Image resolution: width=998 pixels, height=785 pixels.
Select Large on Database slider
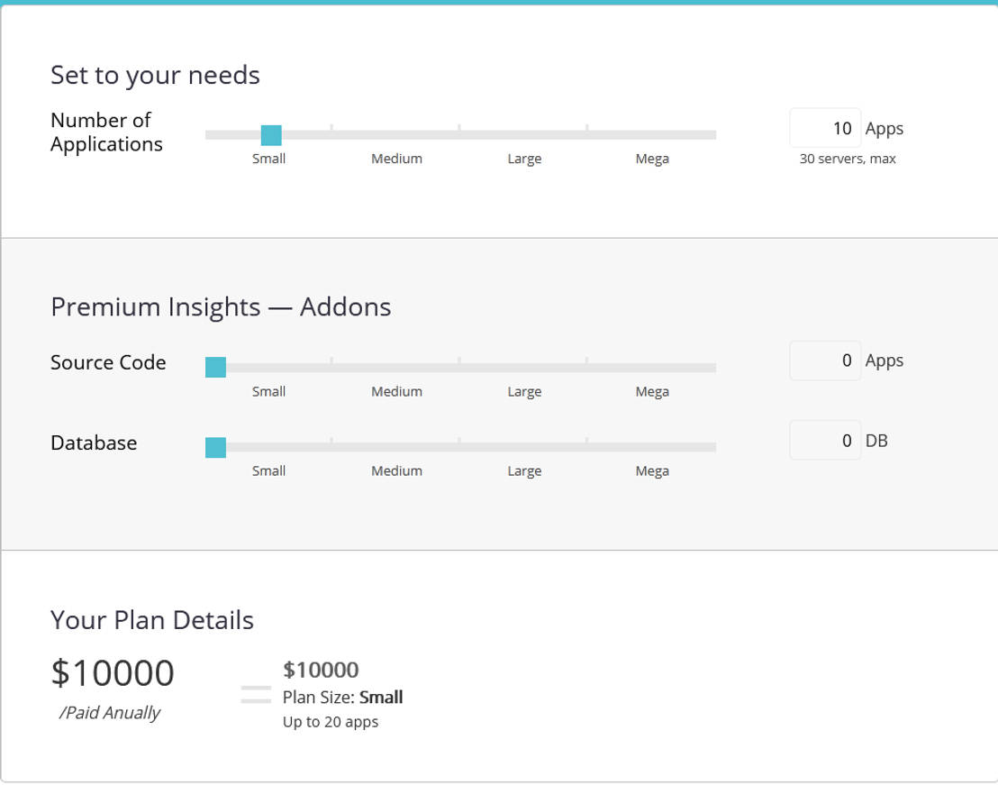(x=524, y=471)
